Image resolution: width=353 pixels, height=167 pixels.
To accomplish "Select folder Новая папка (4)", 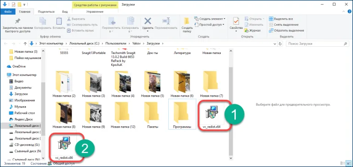I will coord(123,84).
